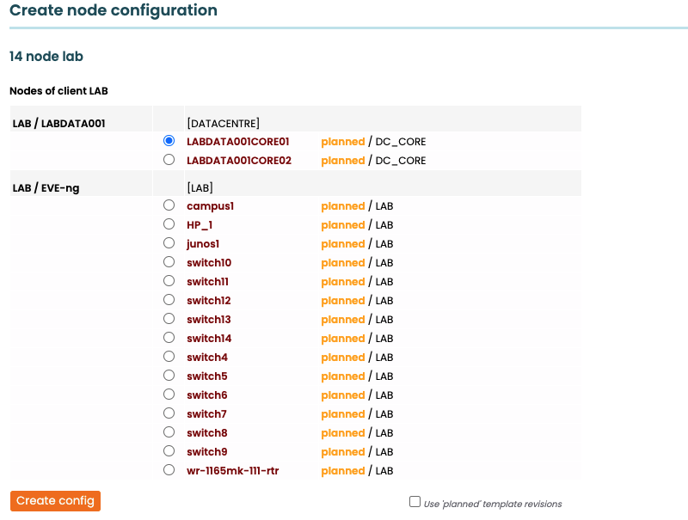This screenshot has height=520, width=688.
Task: Open the LABDATA001CORE01 node link
Action: tap(238, 142)
